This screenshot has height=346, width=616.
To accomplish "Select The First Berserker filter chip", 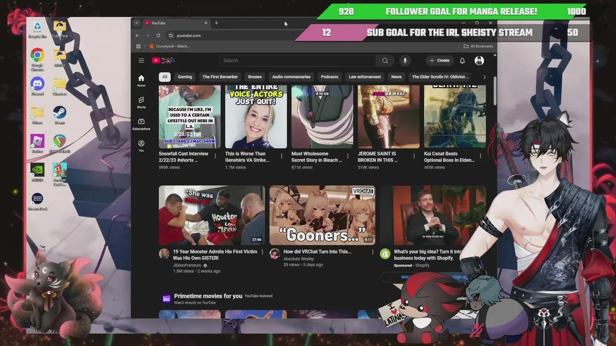I will point(220,77).
